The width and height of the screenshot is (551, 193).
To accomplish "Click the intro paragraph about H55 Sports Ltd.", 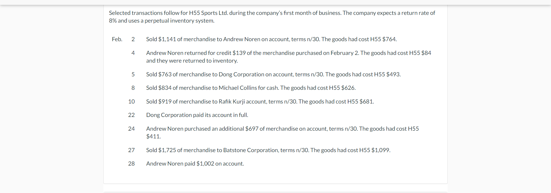I will tap(272, 17).
